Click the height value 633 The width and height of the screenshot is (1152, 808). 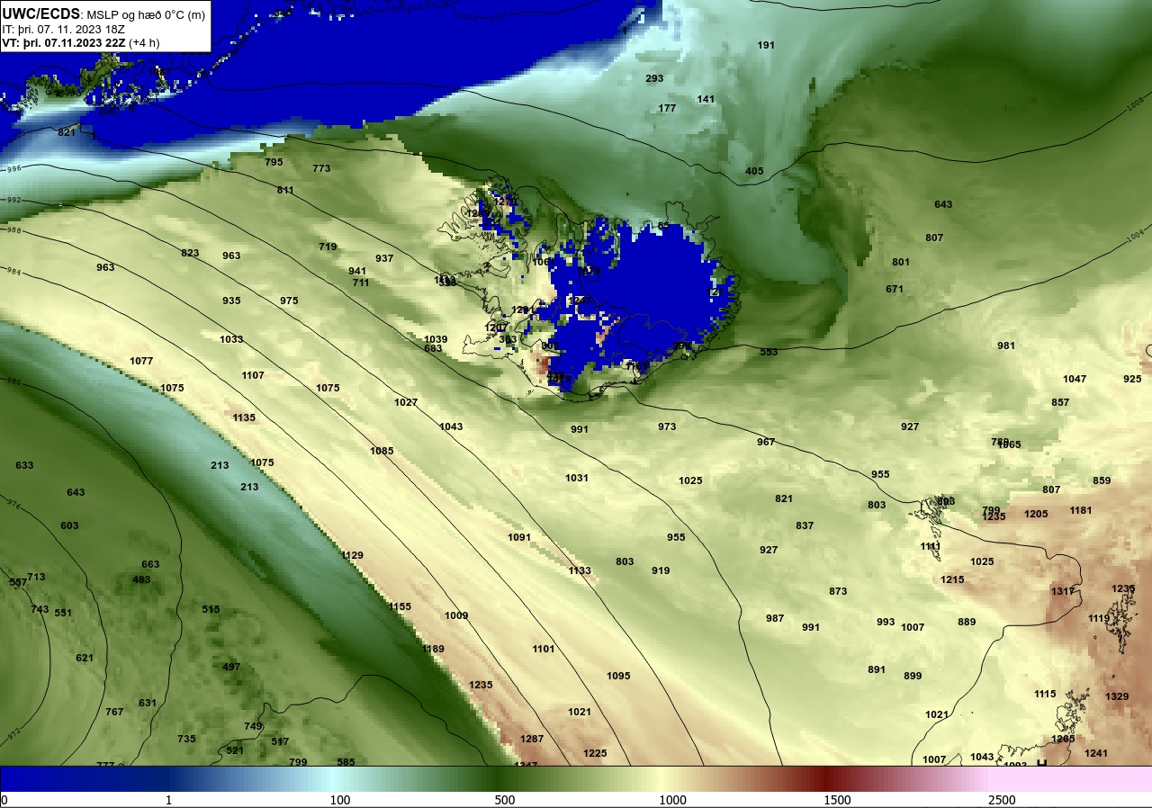[x=24, y=465]
